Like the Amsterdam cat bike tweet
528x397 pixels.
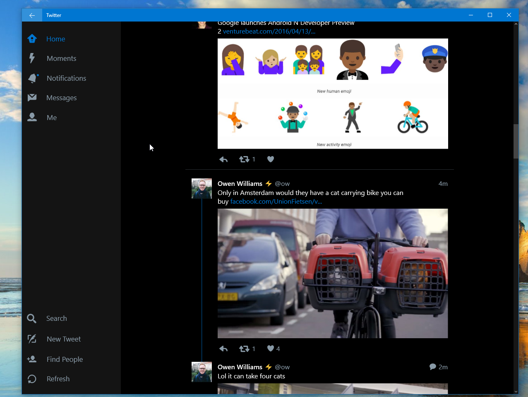point(271,349)
